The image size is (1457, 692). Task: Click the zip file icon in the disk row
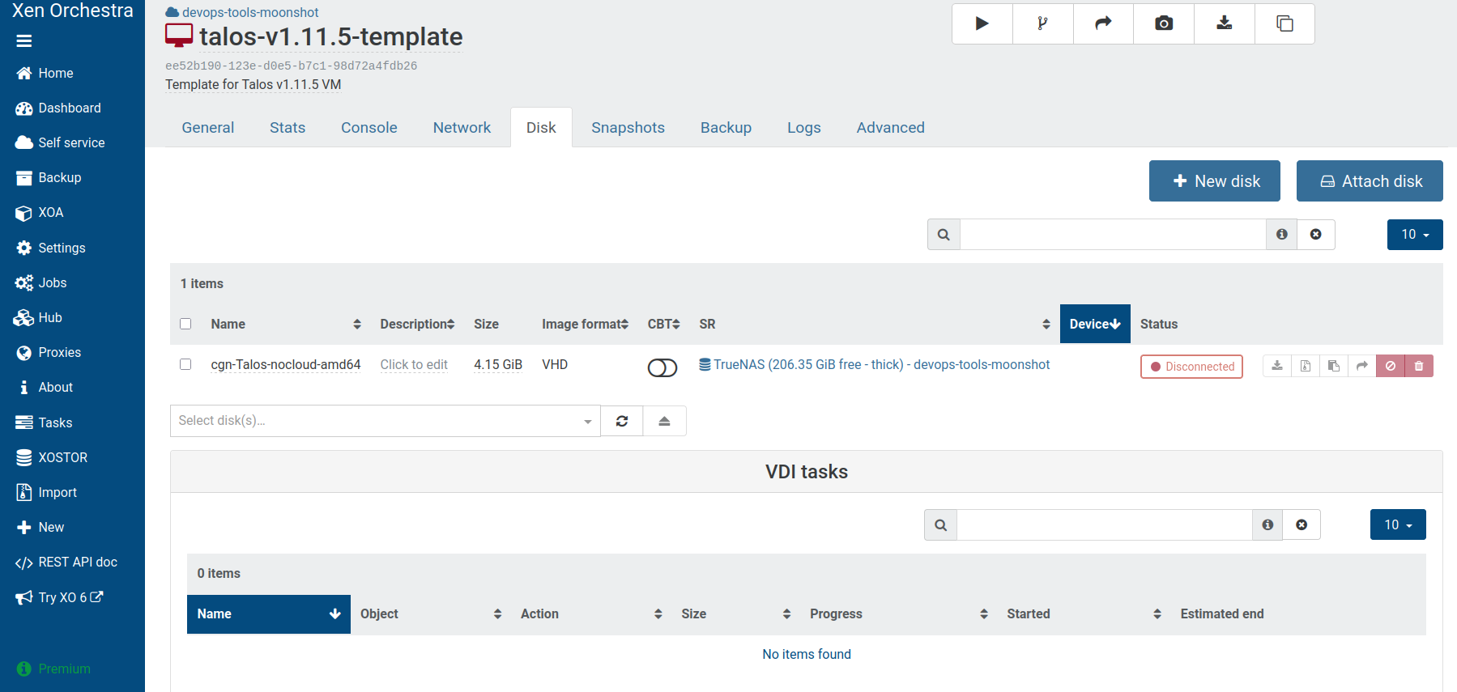click(1306, 366)
